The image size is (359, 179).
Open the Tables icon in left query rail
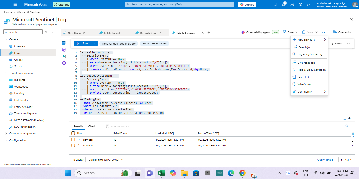pos(64,43)
